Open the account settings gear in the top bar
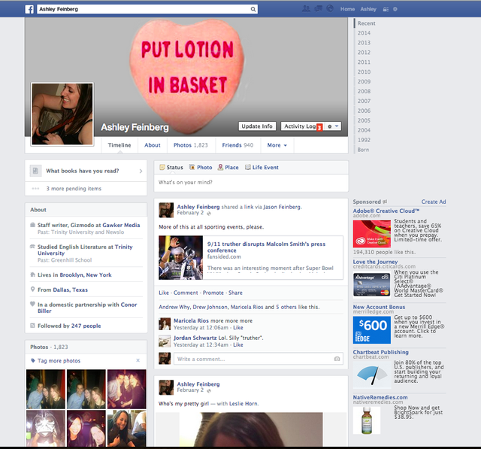481x449 pixels. [395, 9]
